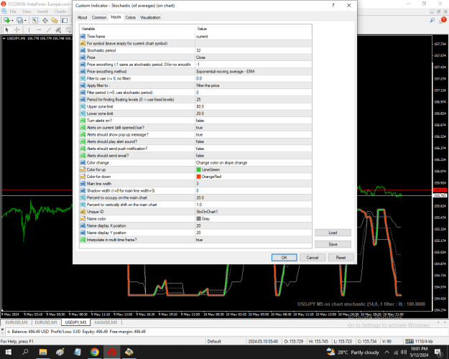
Task: Pick the LimeGreen 'Color for up' swatch
Action: [x=198, y=169]
